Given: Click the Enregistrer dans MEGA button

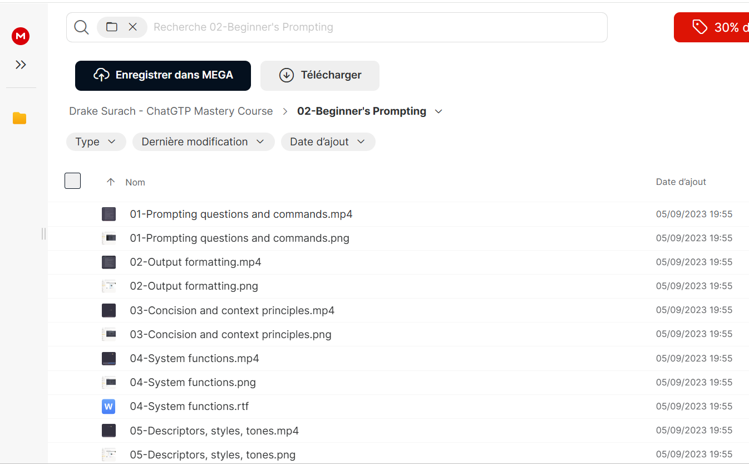Looking at the screenshot, I should (x=163, y=75).
